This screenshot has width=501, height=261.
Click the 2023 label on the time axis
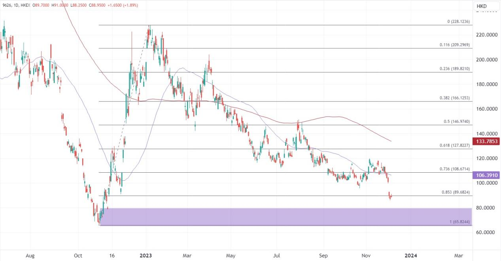[146, 256]
